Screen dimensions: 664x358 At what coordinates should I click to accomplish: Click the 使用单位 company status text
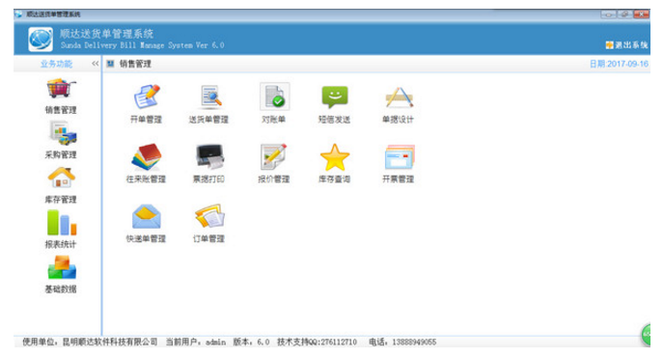90,342
